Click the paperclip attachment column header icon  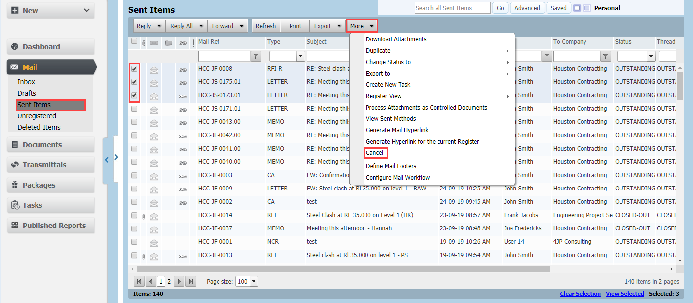[x=144, y=43]
